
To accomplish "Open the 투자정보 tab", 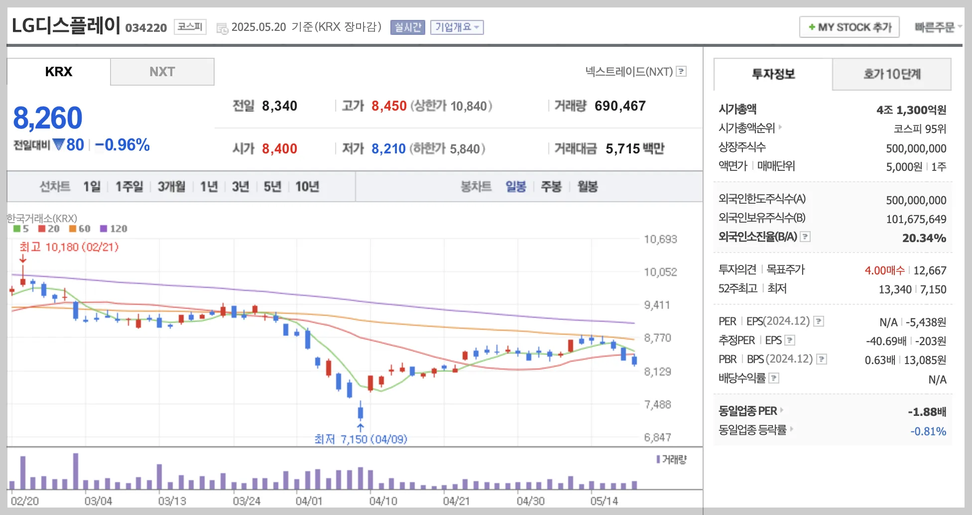I will 773,74.
